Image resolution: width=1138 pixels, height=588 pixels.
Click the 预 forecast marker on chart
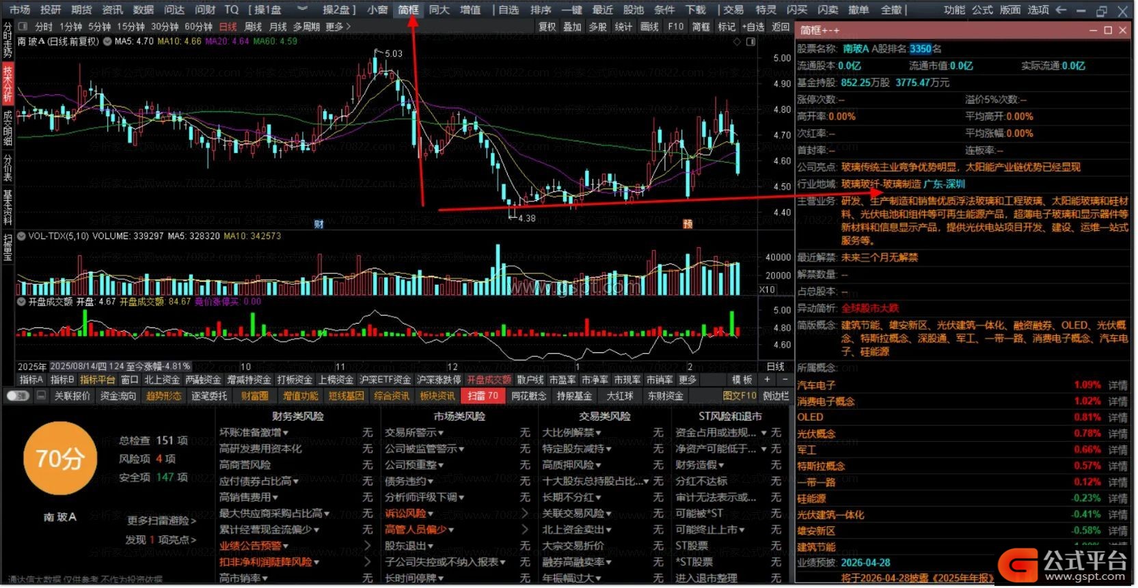(x=688, y=224)
